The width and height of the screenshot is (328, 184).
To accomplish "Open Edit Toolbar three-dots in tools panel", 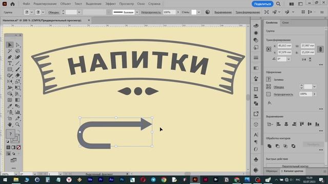I will 14,168.
